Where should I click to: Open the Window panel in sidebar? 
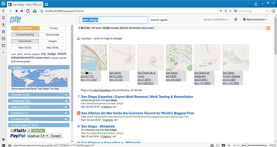[3, 45]
